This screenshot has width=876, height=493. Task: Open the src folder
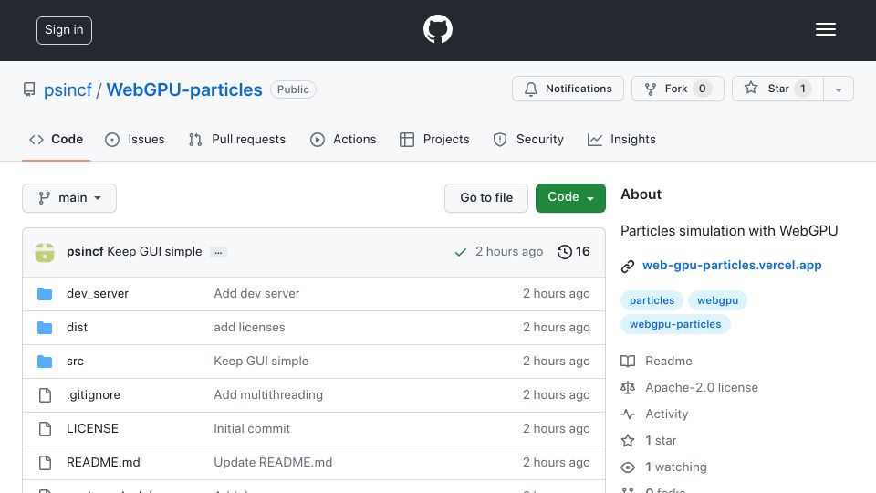(75, 362)
